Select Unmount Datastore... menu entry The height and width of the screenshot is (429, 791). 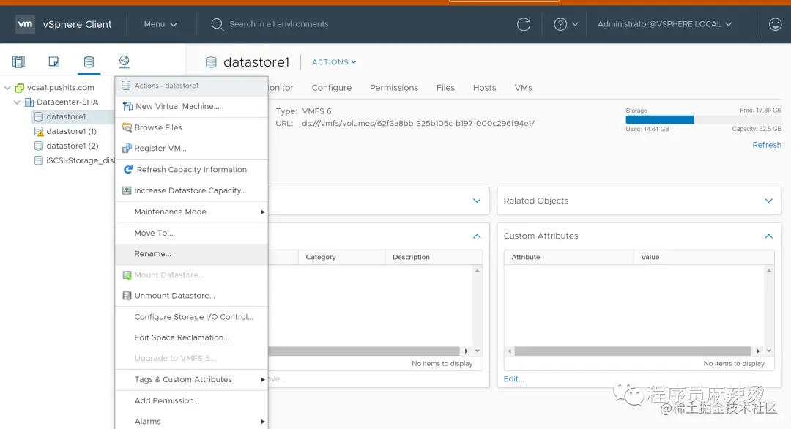[x=192, y=296]
